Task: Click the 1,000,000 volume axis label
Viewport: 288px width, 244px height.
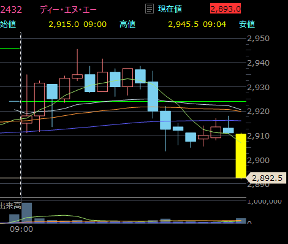Action: click(x=265, y=202)
